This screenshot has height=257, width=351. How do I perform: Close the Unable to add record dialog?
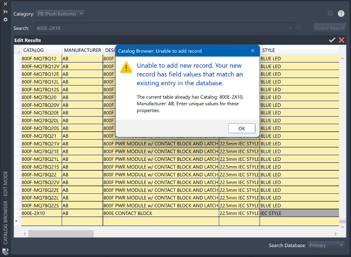tap(253, 51)
